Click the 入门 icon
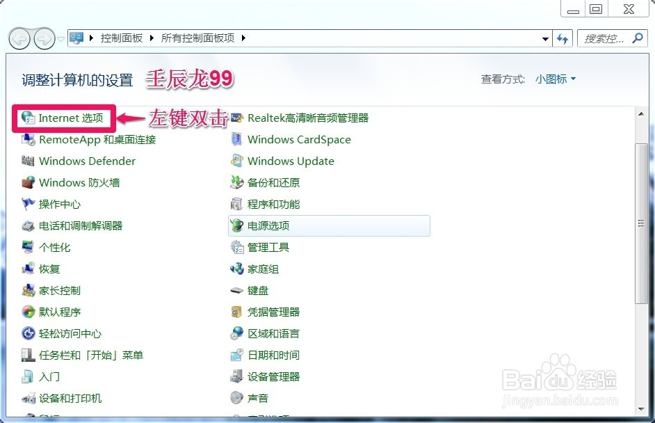 (28, 376)
